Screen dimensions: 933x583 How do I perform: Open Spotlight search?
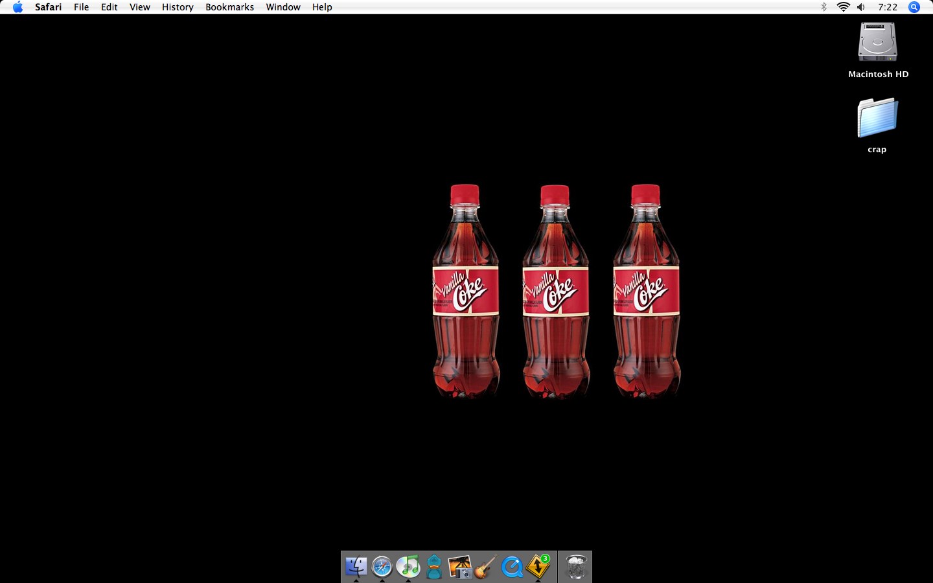click(x=914, y=7)
